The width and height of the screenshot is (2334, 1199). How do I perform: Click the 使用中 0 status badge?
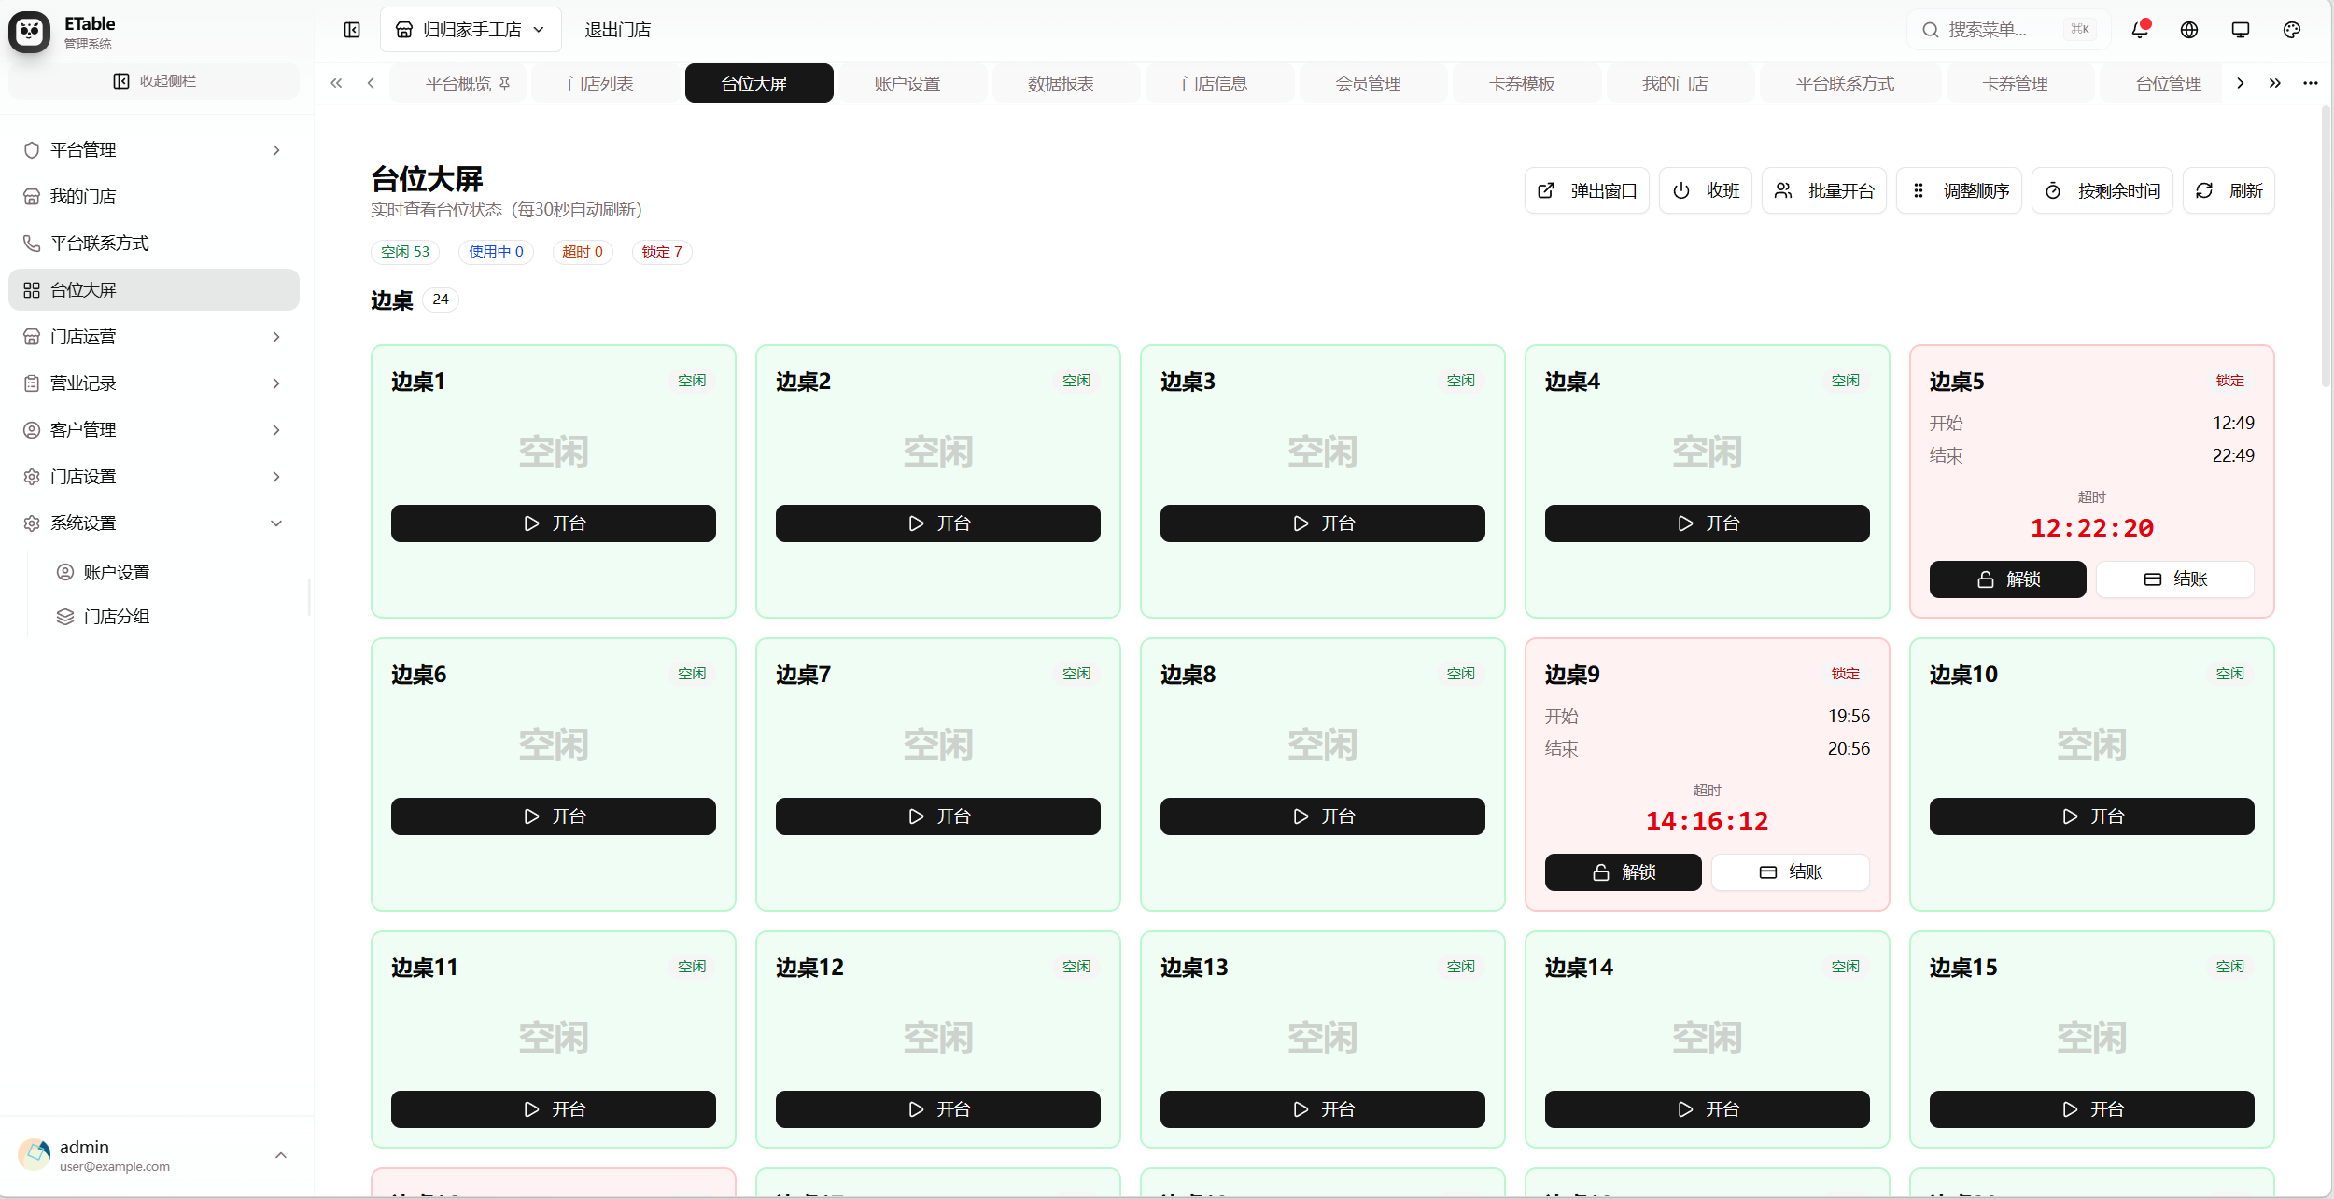(x=496, y=252)
